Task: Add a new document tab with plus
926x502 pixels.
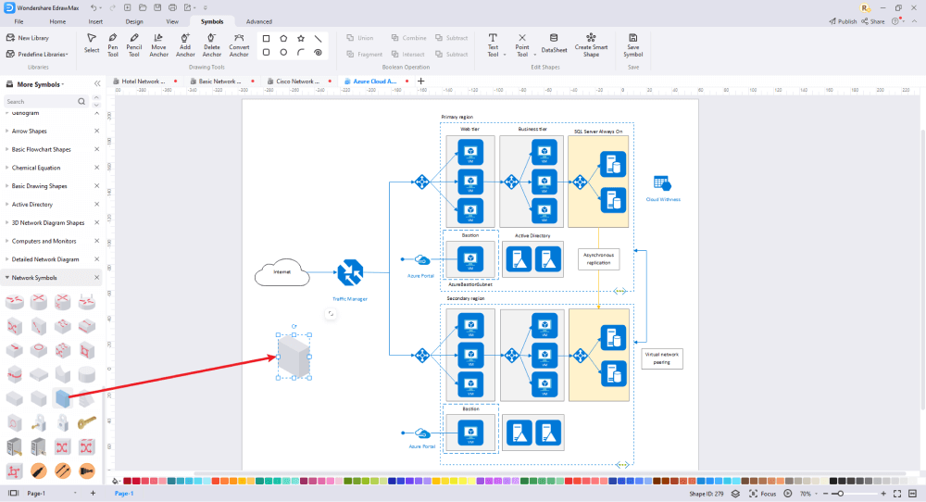Action: (421, 82)
